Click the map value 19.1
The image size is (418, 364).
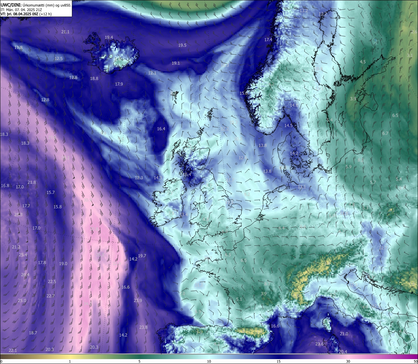tap(176, 63)
